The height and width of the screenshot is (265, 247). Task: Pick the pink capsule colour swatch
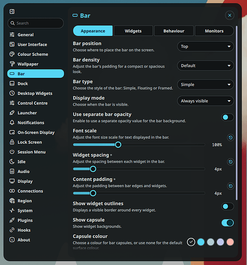pos(230,242)
